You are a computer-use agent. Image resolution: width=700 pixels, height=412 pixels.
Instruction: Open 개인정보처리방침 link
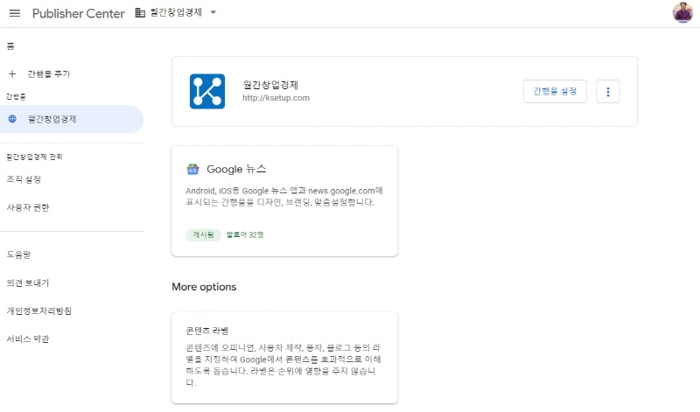[39, 311]
